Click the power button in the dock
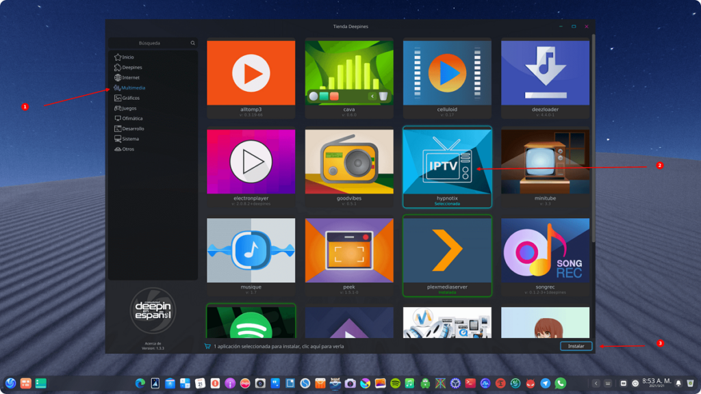 [x=635, y=383]
